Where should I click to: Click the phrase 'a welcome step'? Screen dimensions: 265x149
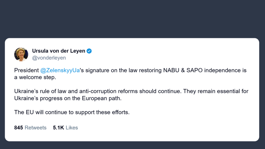tap(36, 77)
